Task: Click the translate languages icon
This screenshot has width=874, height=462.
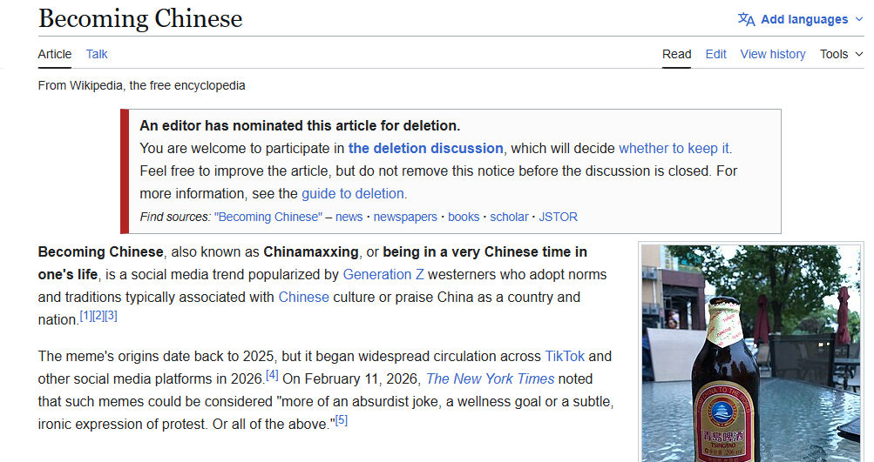Action: click(x=746, y=19)
